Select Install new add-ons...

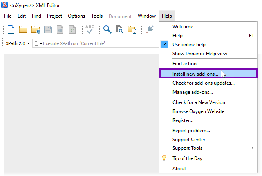tap(208, 73)
